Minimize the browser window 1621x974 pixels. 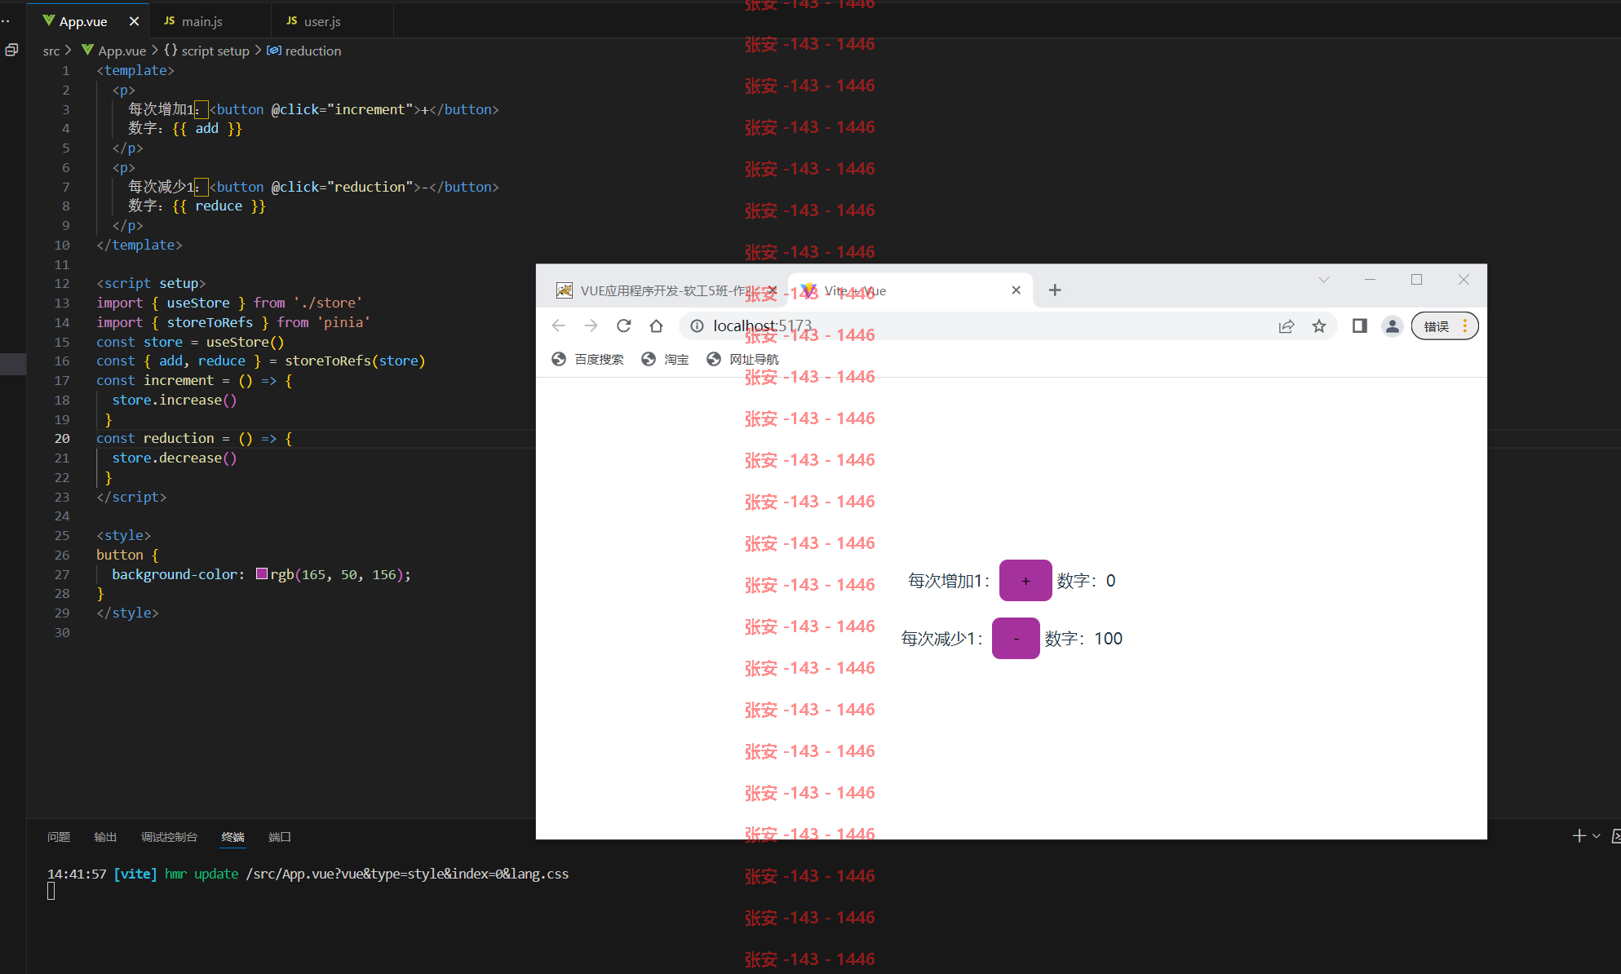tap(1371, 280)
